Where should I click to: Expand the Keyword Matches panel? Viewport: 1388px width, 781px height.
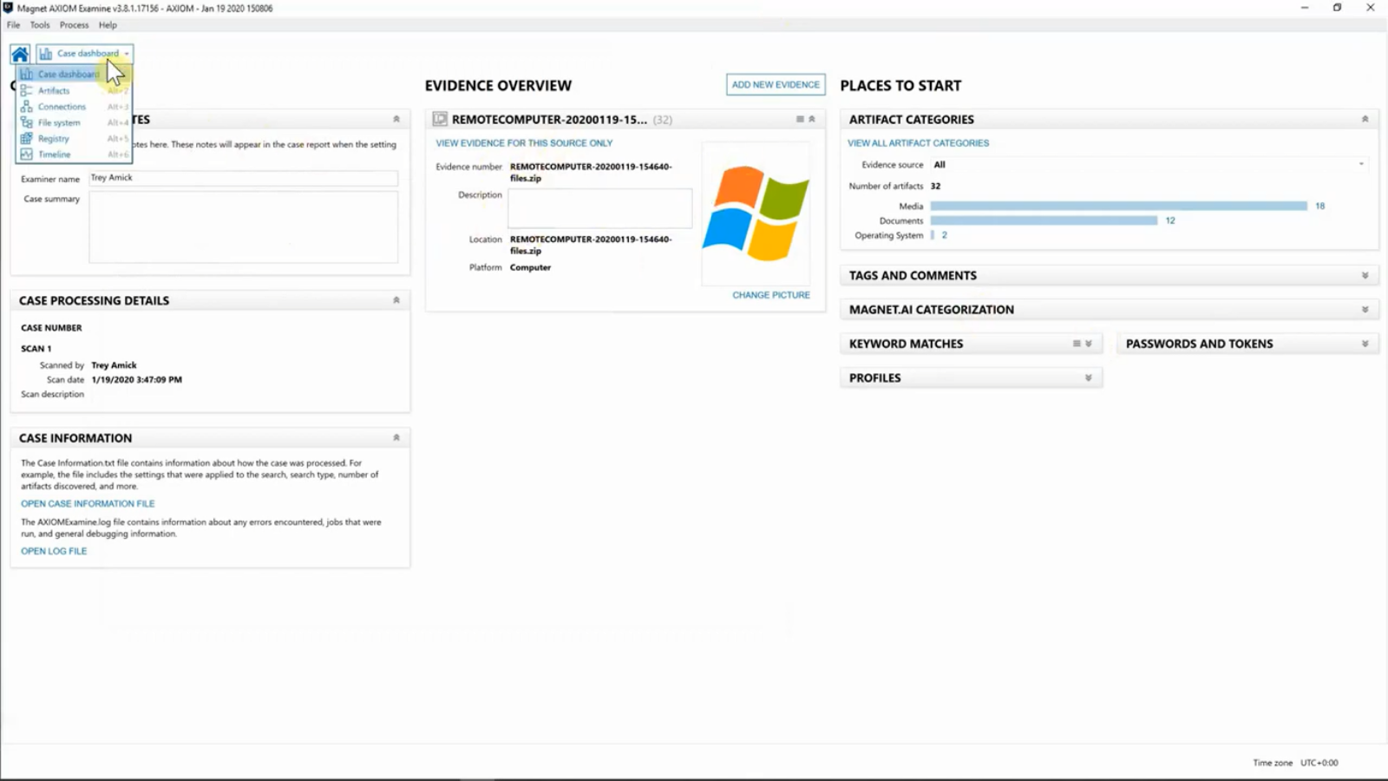[1089, 344]
